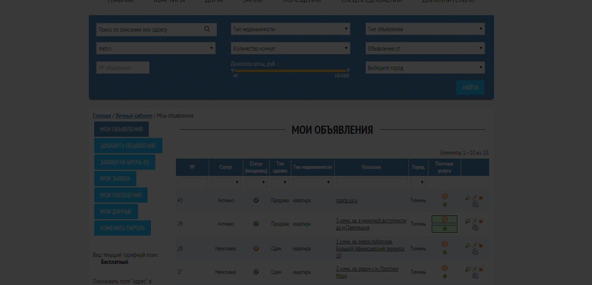
Task: Click the green up-arrow for listing 43
Action: (x=445, y=204)
